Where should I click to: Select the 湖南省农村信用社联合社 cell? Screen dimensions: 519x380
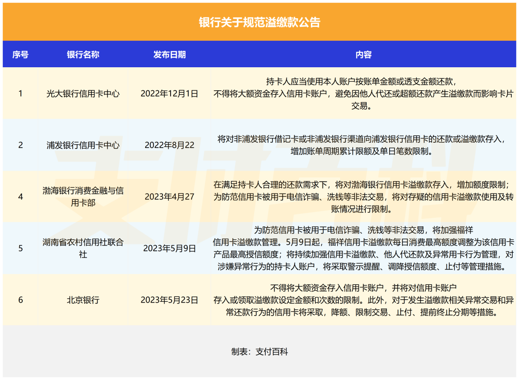(x=83, y=248)
